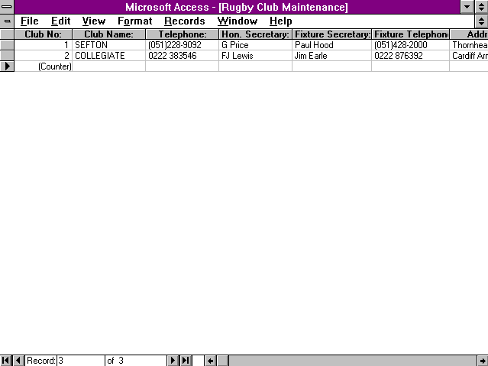Viewport: 488px width, 366px height.
Task: Select the Club No: column header
Action: point(44,34)
